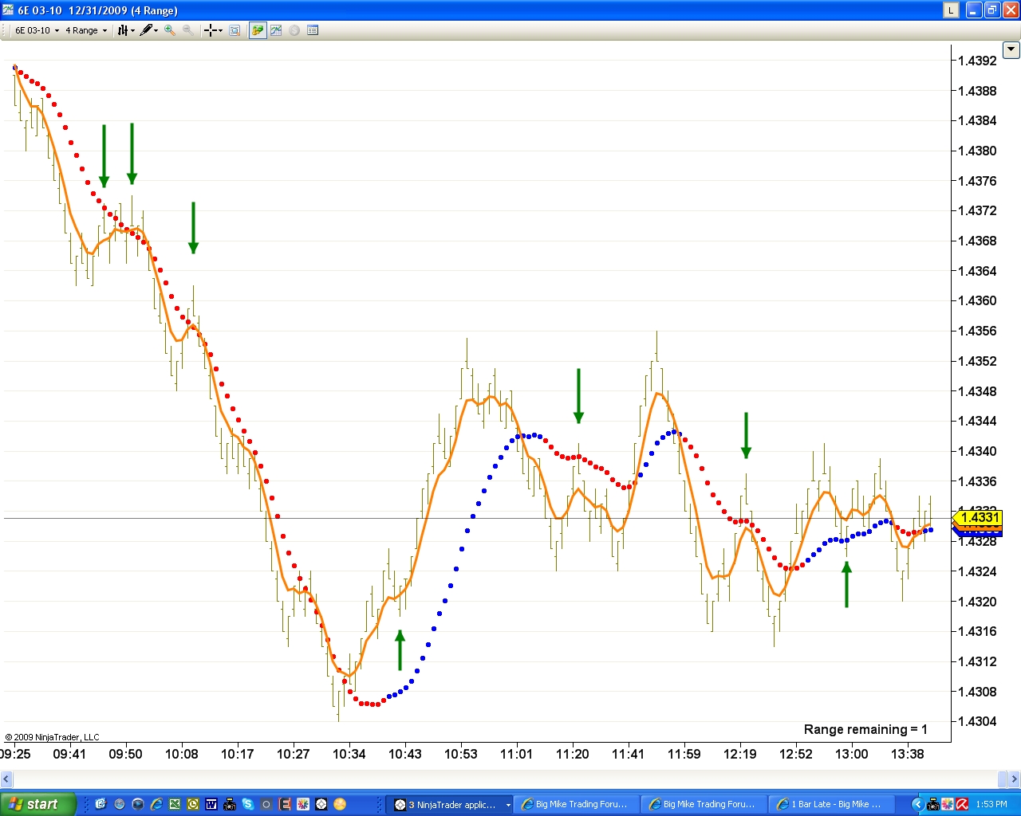This screenshot has width=1021, height=816.
Task: Click the 11:01 time axis label
Action: pyautogui.click(x=517, y=754)
